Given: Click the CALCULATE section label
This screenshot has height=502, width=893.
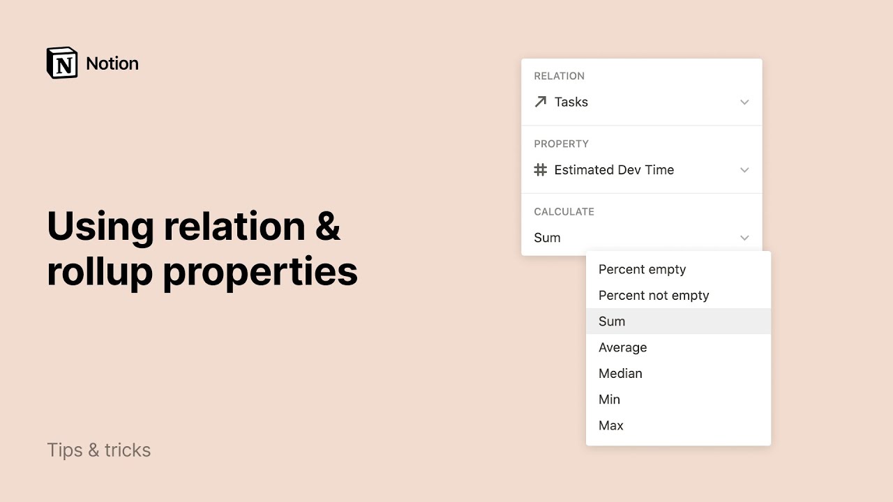Looking at the screenshot, I should click(x=564, y=211).
